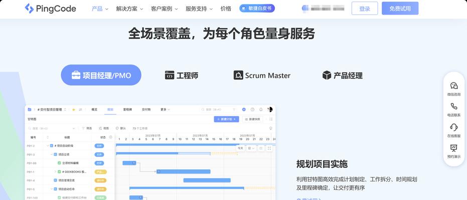Click the panel layout icon next to 日

(x=261, y=148)
